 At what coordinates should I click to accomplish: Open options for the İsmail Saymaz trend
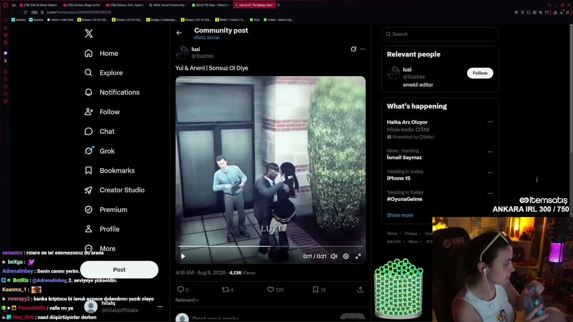(490, 152)
